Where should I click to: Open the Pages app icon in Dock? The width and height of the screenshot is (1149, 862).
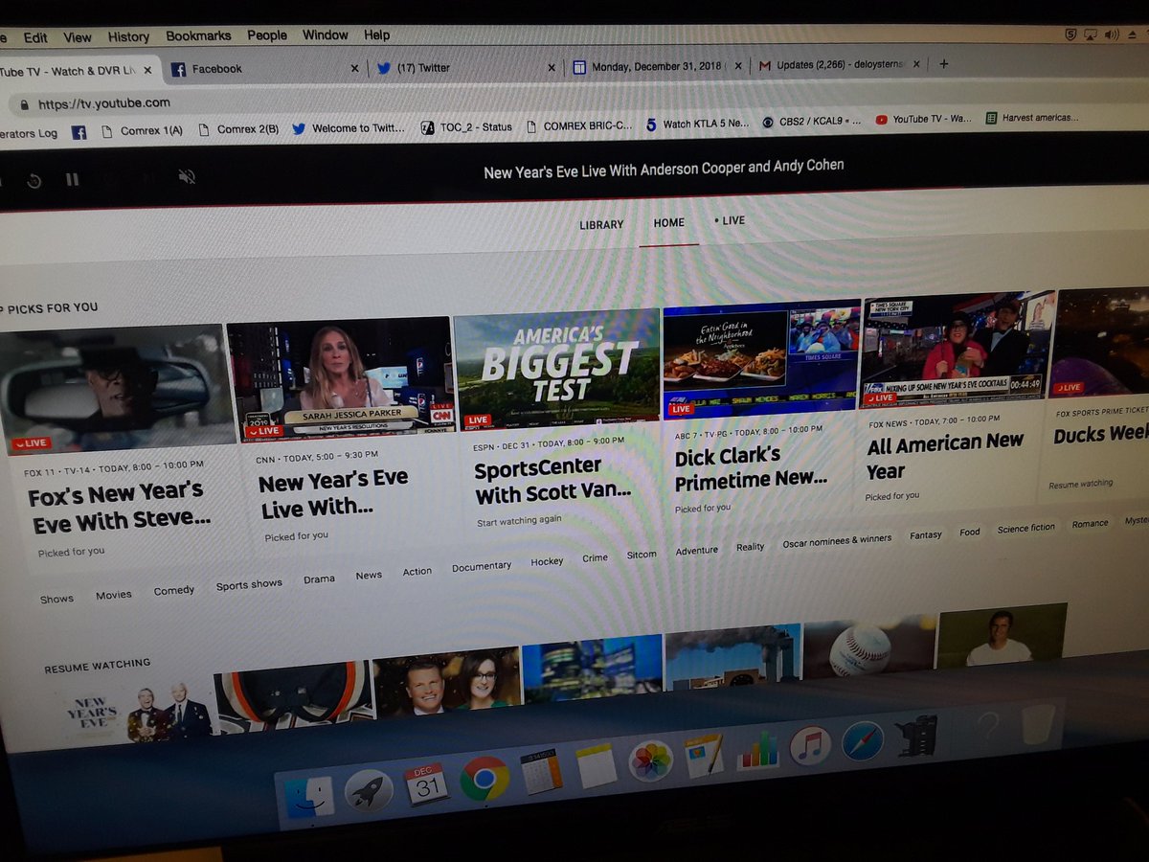[704, 756]
